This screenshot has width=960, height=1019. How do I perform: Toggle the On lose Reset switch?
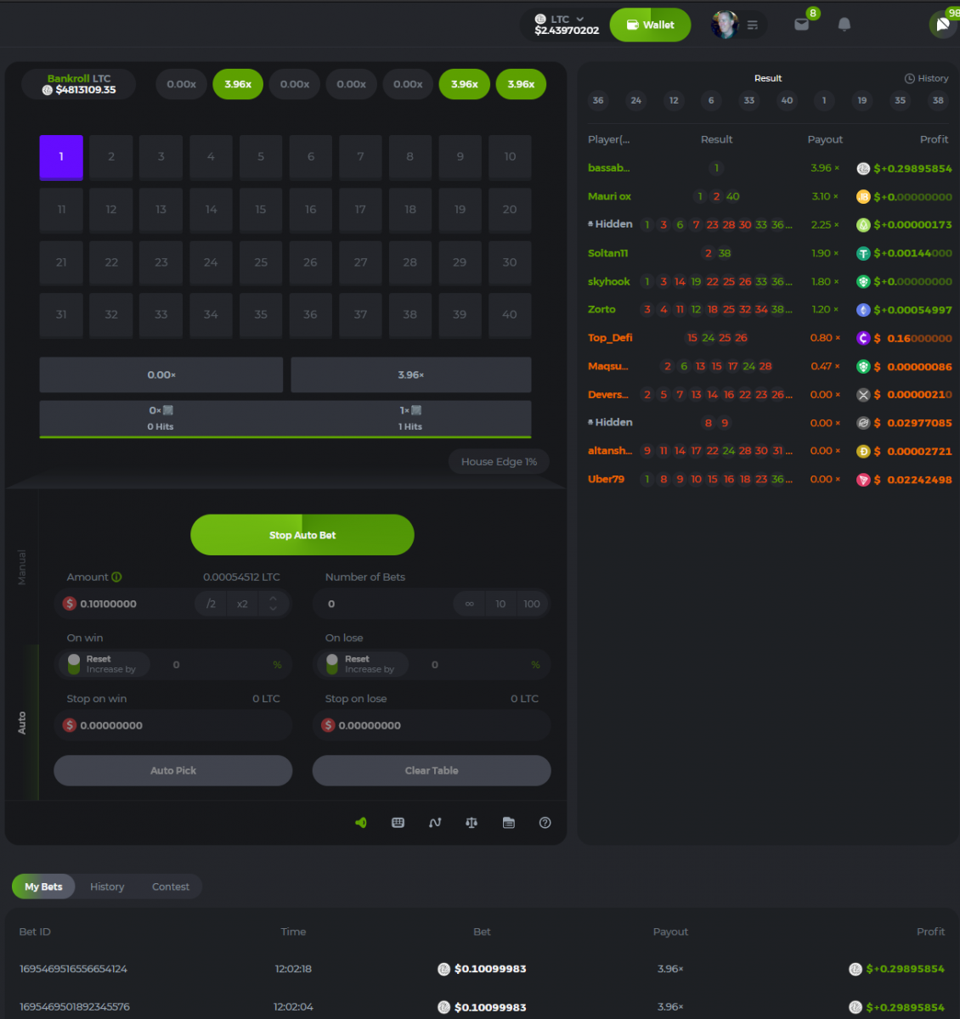tap(332, 664)
